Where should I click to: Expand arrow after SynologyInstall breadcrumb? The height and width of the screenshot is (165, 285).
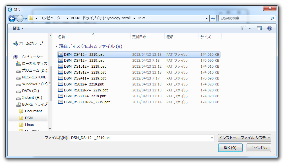134,18
